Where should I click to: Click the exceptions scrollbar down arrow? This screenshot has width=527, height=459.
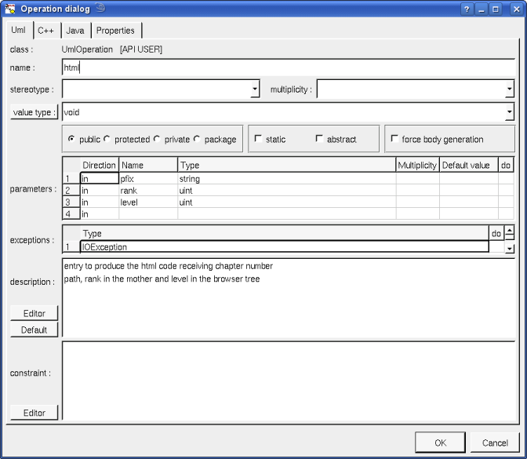point(510,249)
